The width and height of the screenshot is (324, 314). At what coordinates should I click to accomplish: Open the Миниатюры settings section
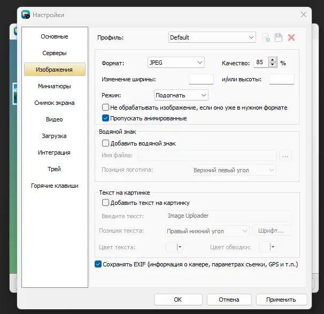coord(55,86)
